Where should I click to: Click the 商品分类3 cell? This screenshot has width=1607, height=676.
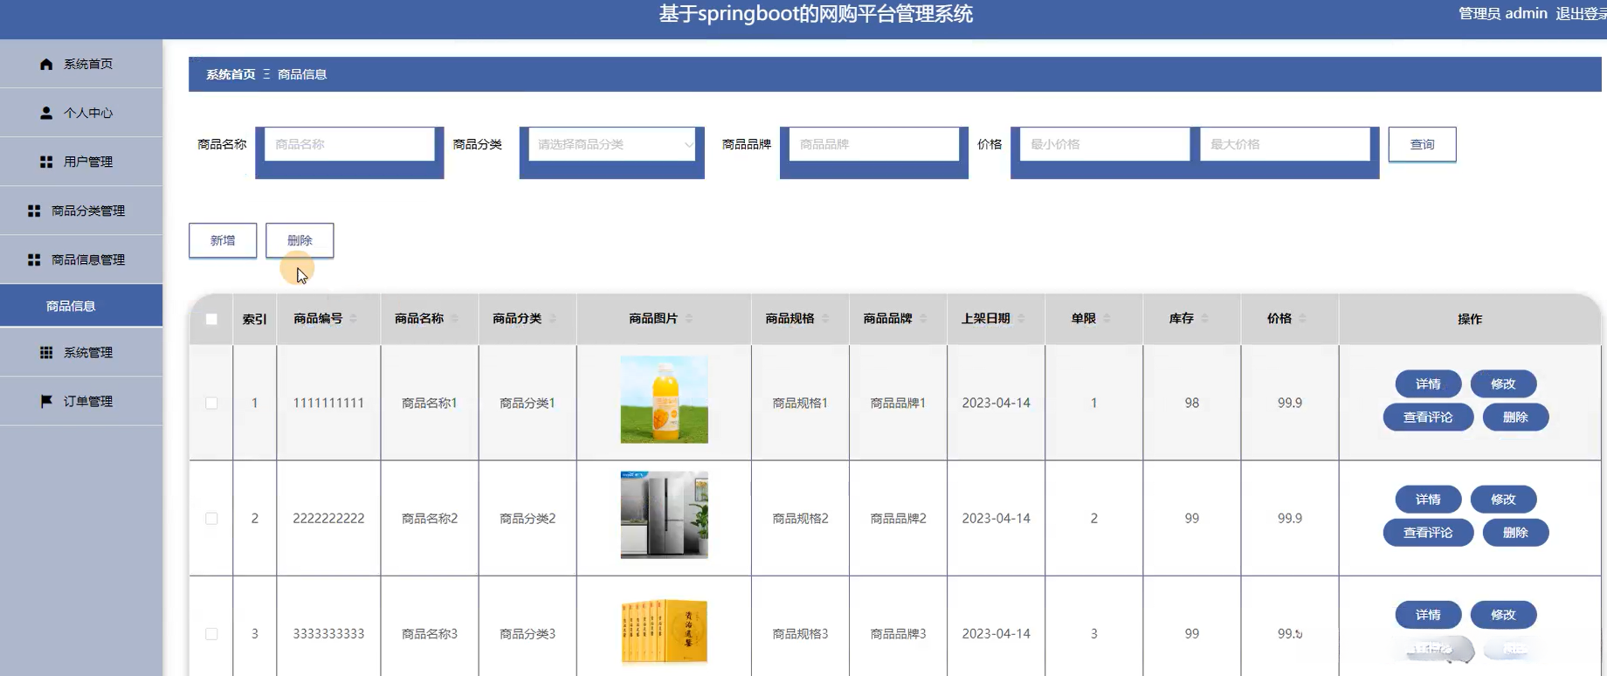click(528, 633)
